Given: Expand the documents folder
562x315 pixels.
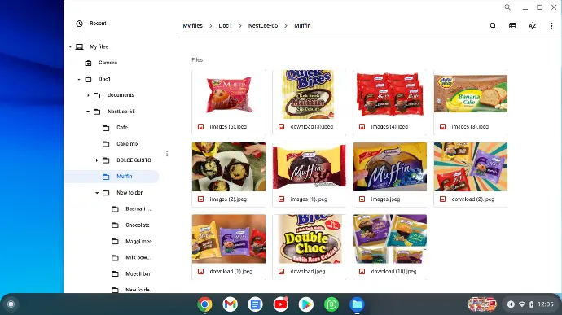Looking at the screenshot, I should tap(88, 95).
